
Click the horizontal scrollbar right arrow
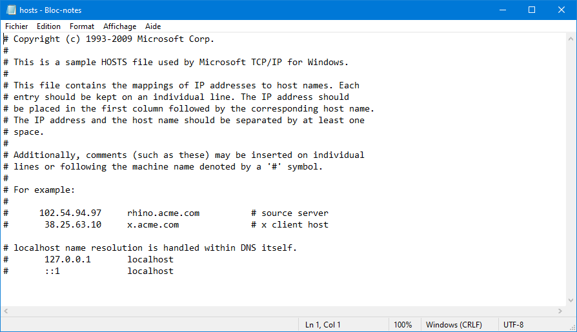(560, 311)
